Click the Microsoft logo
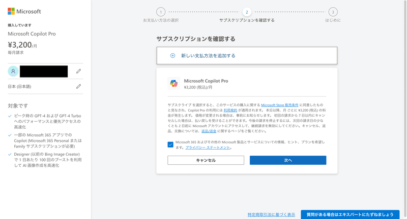The width and height of the screenshot is (407, 219). pyautogui.click(x=24, y=11)
